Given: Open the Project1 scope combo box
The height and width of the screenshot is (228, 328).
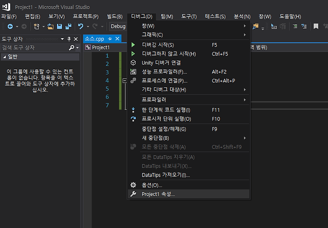Looking at the screenshot, I should (x=105, y=47).
